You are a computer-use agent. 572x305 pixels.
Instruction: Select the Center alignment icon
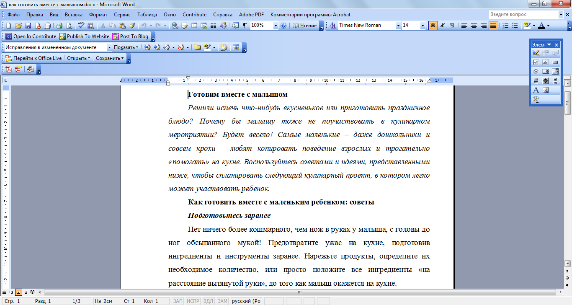coord(474,26)
